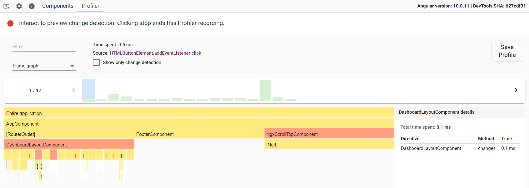The width and height of the screenshot is (529, 188).
Task: Click the NgxScrollTopComponent flame block
Action: coord(329,134)
